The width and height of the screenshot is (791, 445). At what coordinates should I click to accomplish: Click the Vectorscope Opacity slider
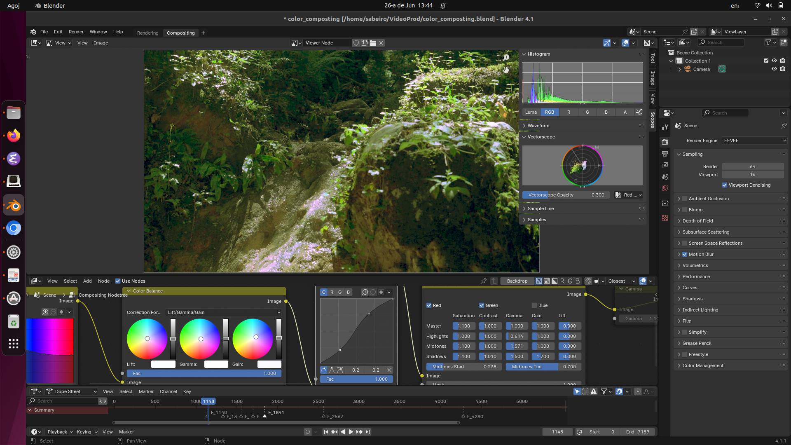click(x=566, y=195)
